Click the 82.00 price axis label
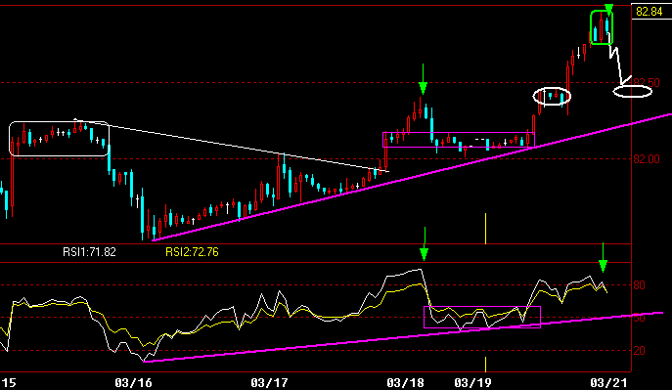 click(x=647, y=158)
